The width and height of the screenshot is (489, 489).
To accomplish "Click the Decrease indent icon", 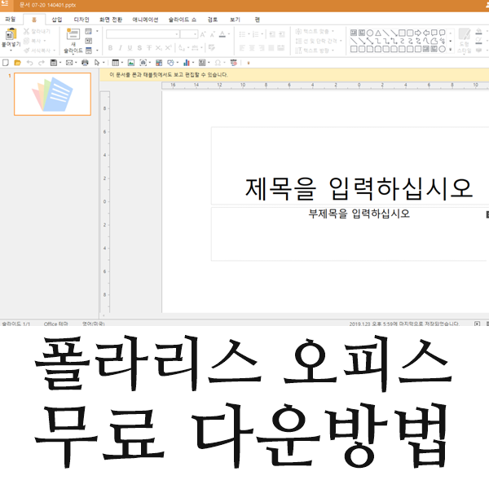I will [272, 34].
